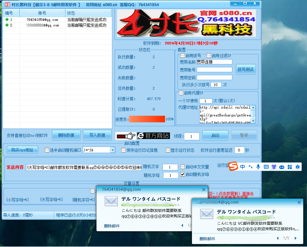This screenshot has height=247, width=307.
Task: Click the red progress bar
Action: pos(147,119)
